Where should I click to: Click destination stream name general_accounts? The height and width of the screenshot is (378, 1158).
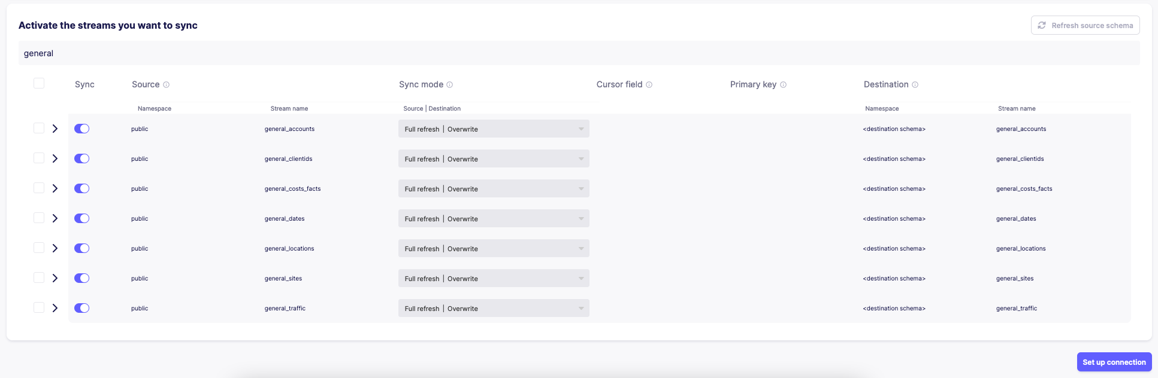pyautogui.click(x=1021, y=129)
